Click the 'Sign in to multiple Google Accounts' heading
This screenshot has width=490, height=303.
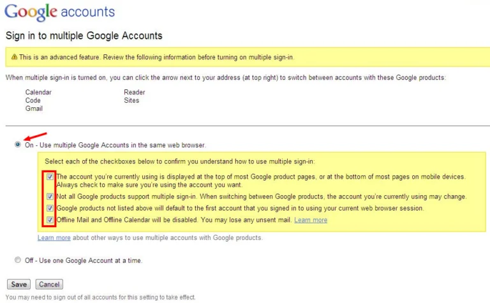[84, 36]
